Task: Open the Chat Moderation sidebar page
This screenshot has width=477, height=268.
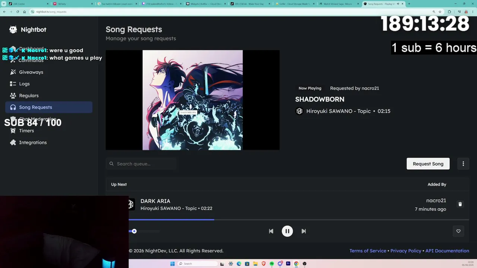Action: click(x=49, y=119)
